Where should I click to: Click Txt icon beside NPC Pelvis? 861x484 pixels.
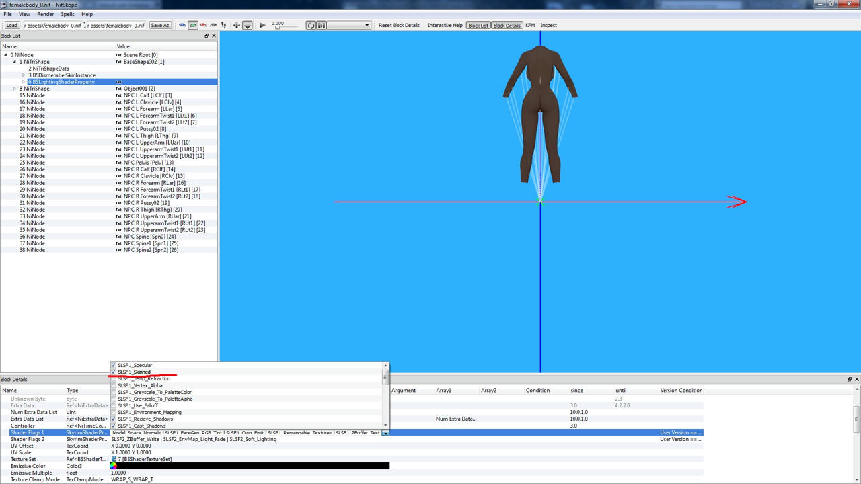(x=119, y=163)
